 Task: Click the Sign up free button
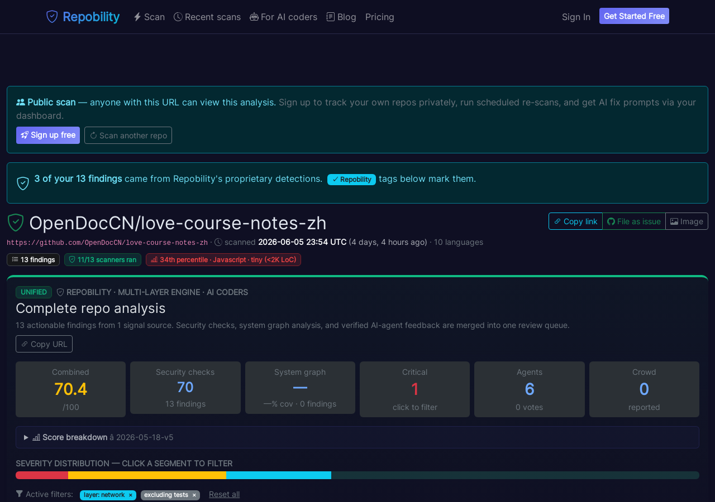click(48, 135)
